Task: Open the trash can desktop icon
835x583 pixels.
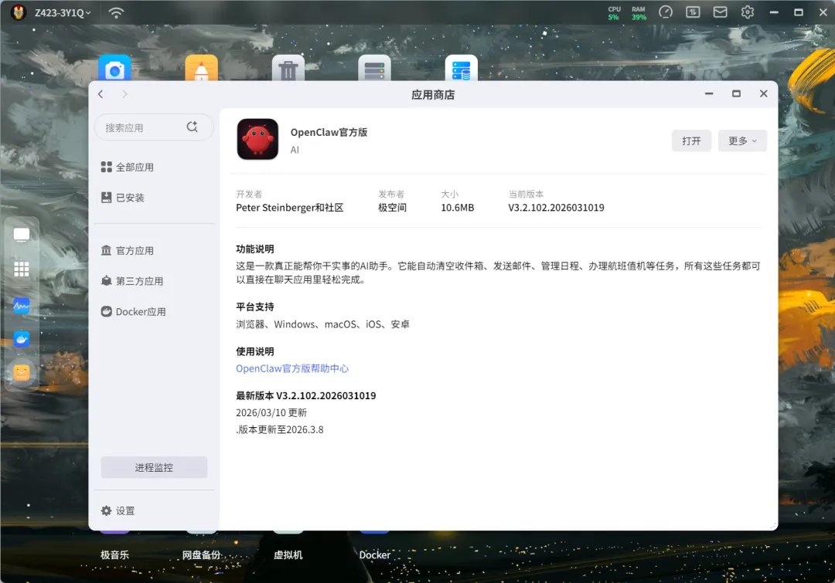Action: 288,68
